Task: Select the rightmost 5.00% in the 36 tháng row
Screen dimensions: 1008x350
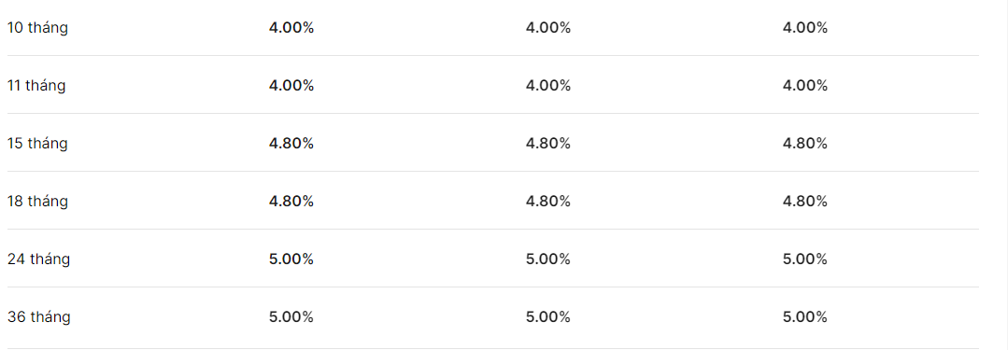Action: point(805,317)
